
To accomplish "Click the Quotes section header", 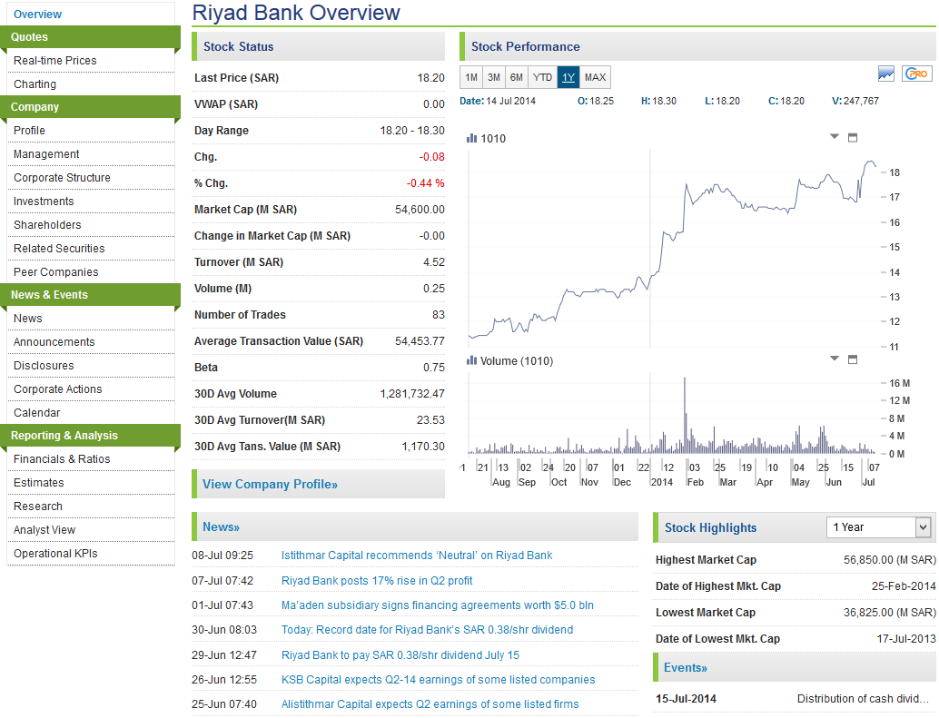I will coord(90,37).
